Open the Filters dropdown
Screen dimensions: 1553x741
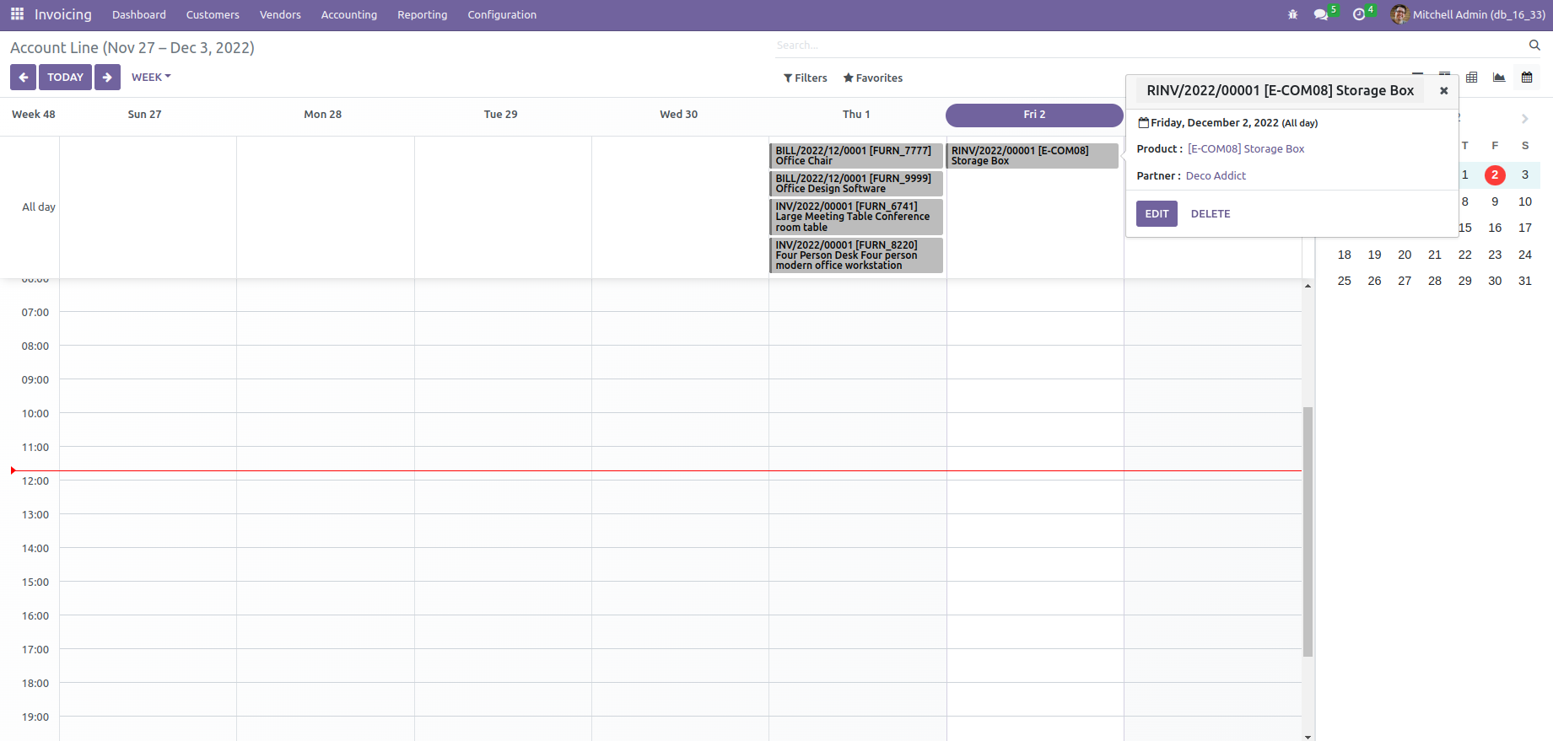[x=806, y=78]
